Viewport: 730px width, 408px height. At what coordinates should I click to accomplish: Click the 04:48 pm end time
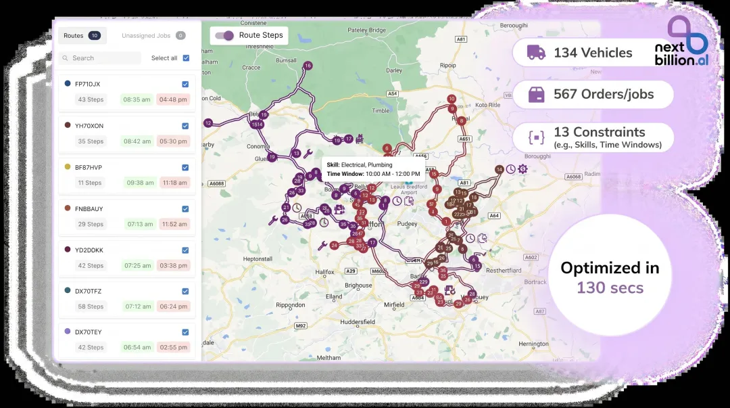[x=173, y=99]
